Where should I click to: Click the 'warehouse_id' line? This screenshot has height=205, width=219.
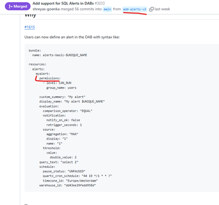pyautogui.click(x=67, y=185)
